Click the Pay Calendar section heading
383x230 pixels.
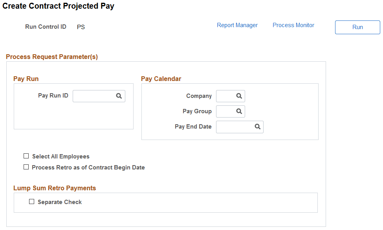161,79
